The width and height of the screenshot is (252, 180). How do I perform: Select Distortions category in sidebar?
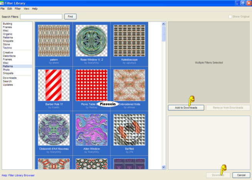point(9,56)
